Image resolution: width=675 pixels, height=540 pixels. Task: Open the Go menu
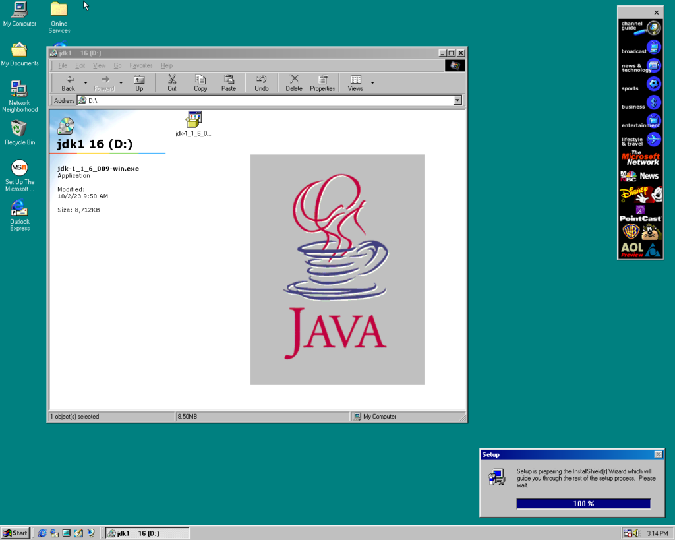[x=117, y=65]
